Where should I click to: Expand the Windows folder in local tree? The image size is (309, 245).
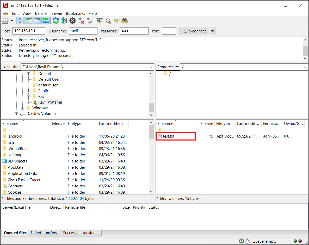tap(23, 108)
